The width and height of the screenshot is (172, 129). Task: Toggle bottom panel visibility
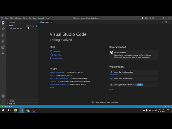click(146, 18)
